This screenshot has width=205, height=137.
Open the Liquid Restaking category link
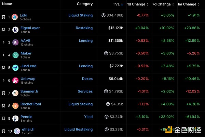tap(79, 130)
